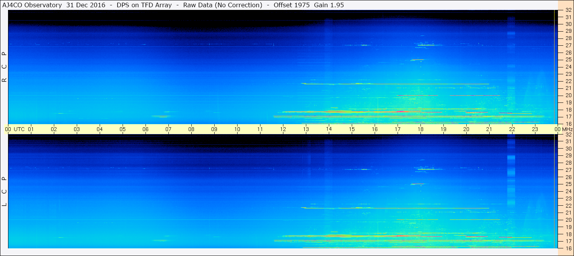Click the 31 MHz tick of LCP scale

[568, 141]
